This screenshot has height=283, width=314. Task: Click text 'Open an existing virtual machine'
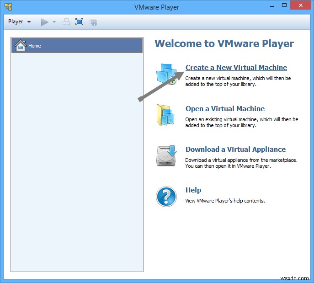pos(221,119)
